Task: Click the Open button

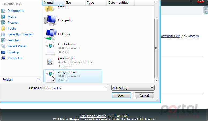Action: [x=121, y=95]
